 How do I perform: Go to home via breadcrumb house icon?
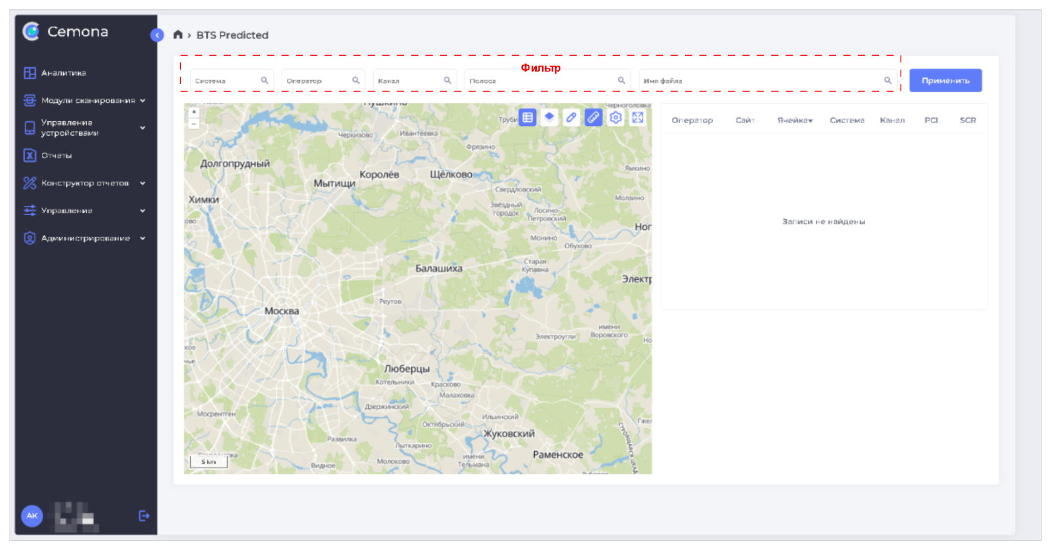pos(178,35)
